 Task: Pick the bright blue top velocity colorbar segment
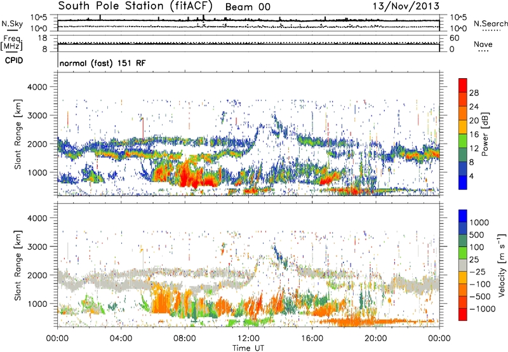[x=463, y=216]
